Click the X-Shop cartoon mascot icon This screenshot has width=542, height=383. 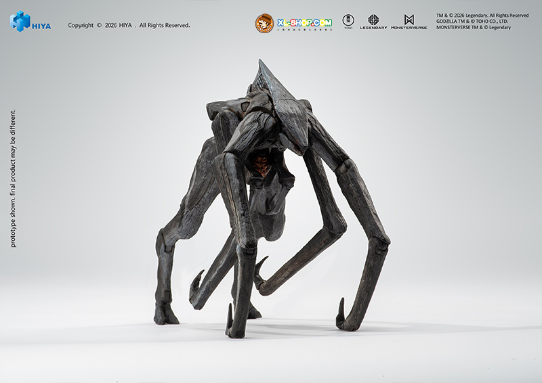(264, 24)
